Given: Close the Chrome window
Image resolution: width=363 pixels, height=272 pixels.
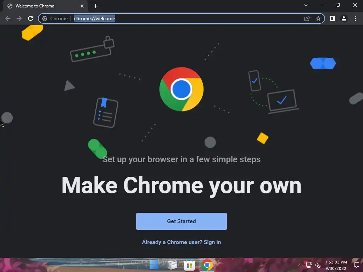Looking at the screenshot, I should pyautogui.click(x=354, y=5).
